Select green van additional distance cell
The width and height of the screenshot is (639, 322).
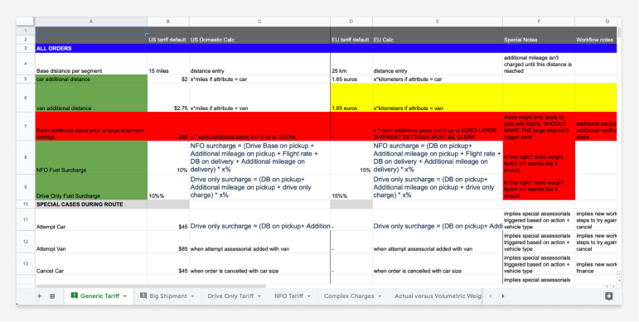(91, 98)
